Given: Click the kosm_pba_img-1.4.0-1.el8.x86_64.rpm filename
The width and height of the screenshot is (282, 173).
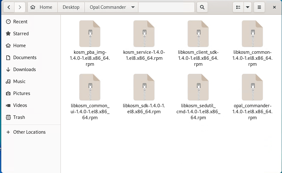Looking at the screenshot, I should tap(90, 58).
